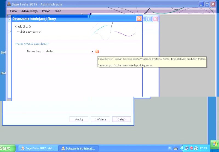Close the Dołączanie istniejącej firmy dialog
This screenshot has height=152, width=219.
[139, 18]
